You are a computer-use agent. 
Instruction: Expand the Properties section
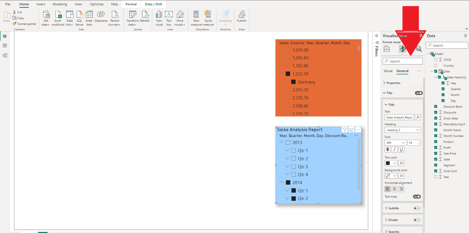[393, 83]
